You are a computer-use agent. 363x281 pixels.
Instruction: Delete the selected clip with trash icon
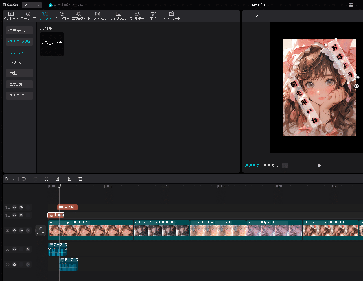tap(80, 179)
